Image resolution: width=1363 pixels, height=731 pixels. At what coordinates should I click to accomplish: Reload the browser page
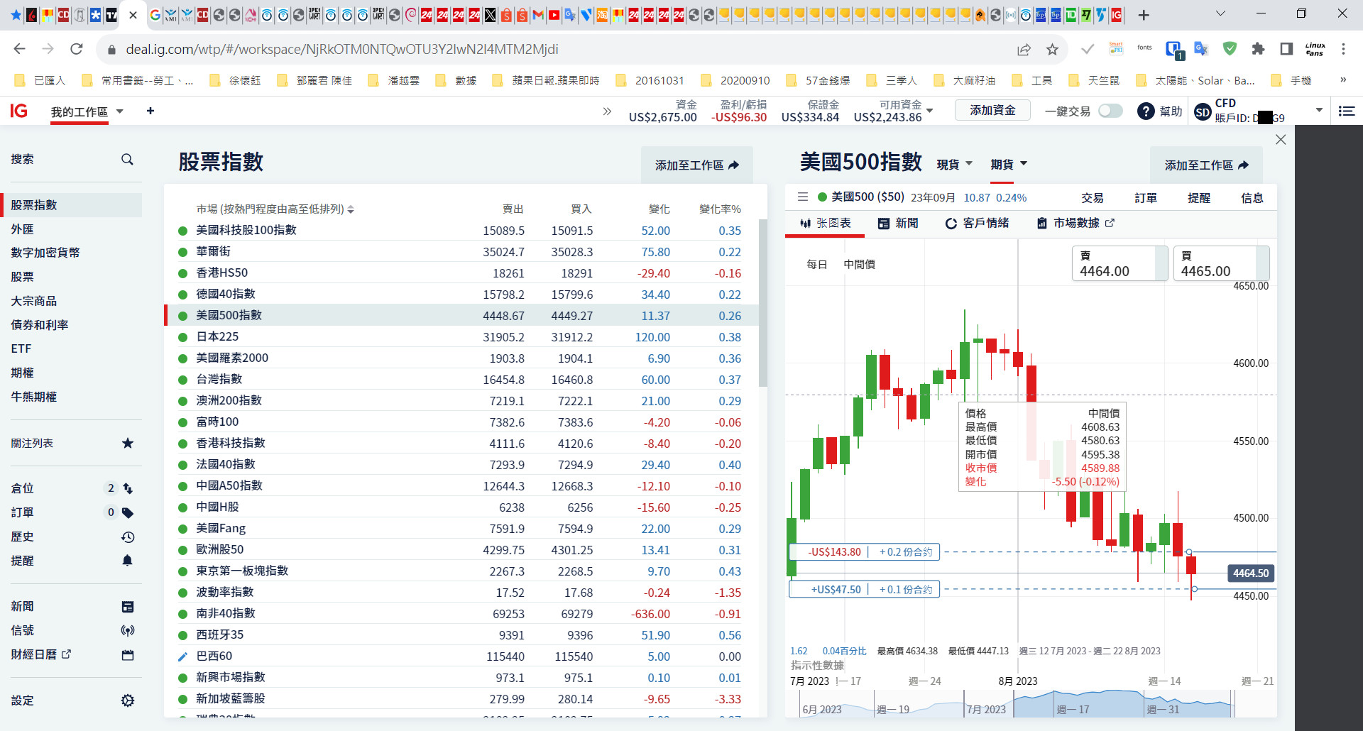coord(77,49)
